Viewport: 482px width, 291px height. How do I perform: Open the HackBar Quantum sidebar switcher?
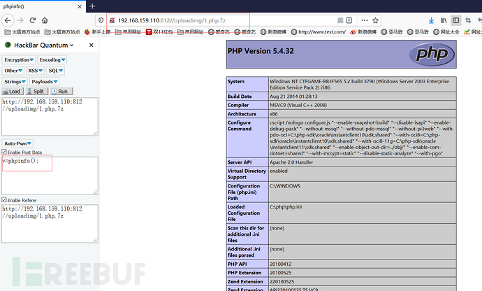pyautogui.click(x=43, y=45)
